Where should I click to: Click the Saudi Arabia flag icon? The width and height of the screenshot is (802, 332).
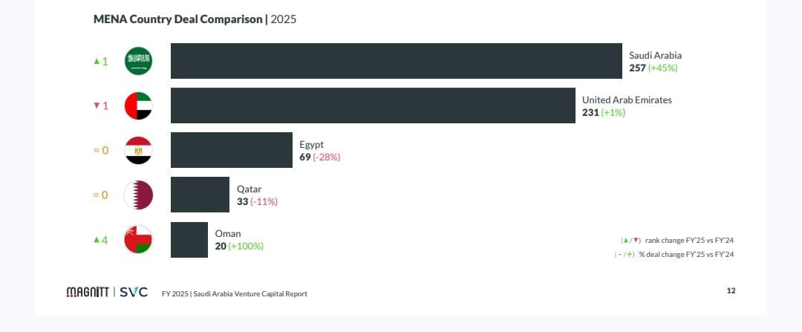coord(138,61)
